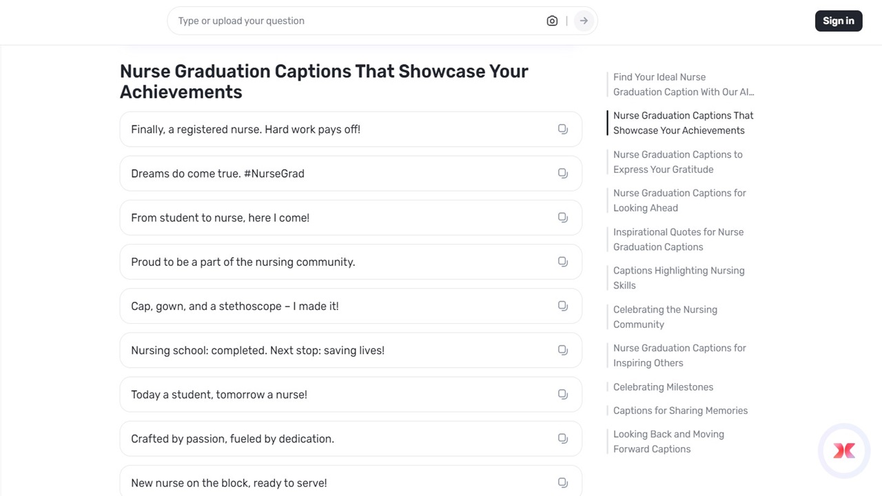
Task: Jump to "Celebrating Milestones" section
Action: coord(663,387)
